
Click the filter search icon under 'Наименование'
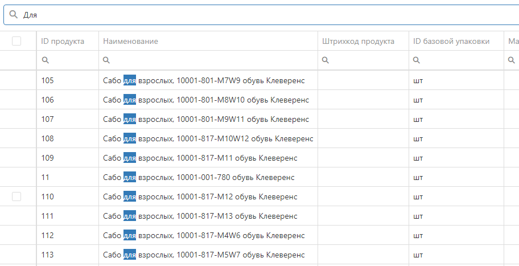106,60
